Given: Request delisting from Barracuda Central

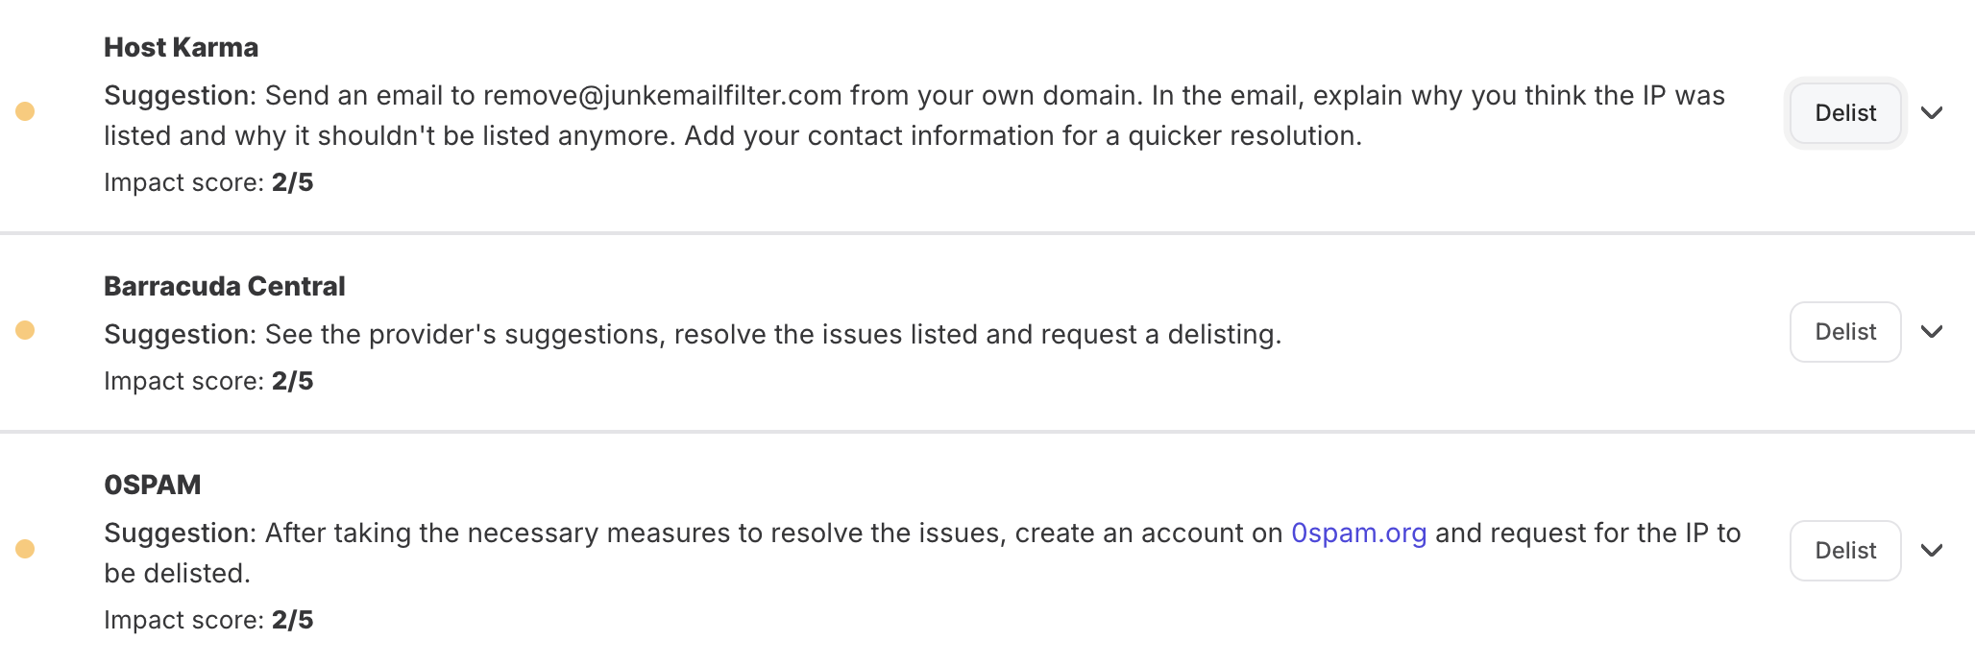Looking at the screenshot, I should pyautogui.click(x=1844, y=332).
